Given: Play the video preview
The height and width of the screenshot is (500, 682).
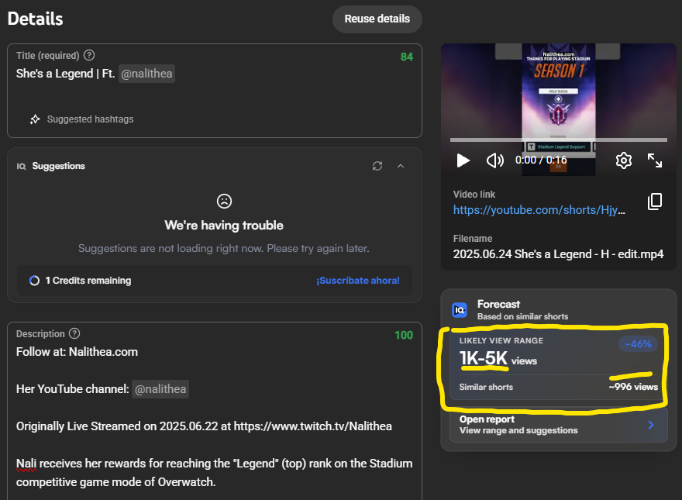Looking at the screenshot, I should 463,160.
